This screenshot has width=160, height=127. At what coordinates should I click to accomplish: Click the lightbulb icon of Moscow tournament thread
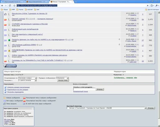click(9, 25)
